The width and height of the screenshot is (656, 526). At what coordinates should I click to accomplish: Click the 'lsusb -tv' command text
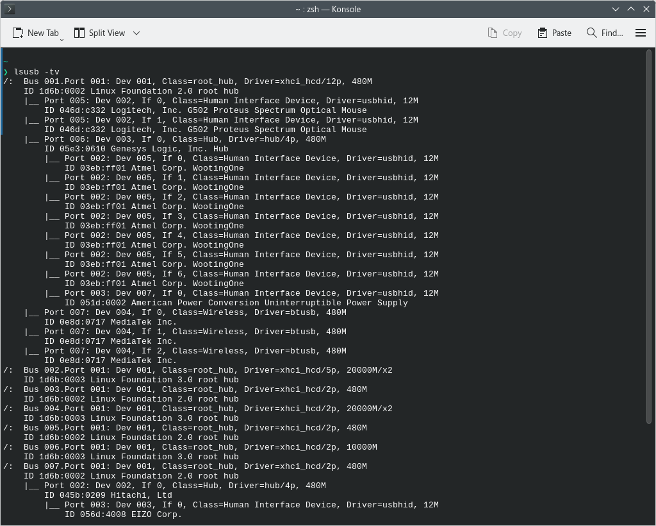click(37, 72)
